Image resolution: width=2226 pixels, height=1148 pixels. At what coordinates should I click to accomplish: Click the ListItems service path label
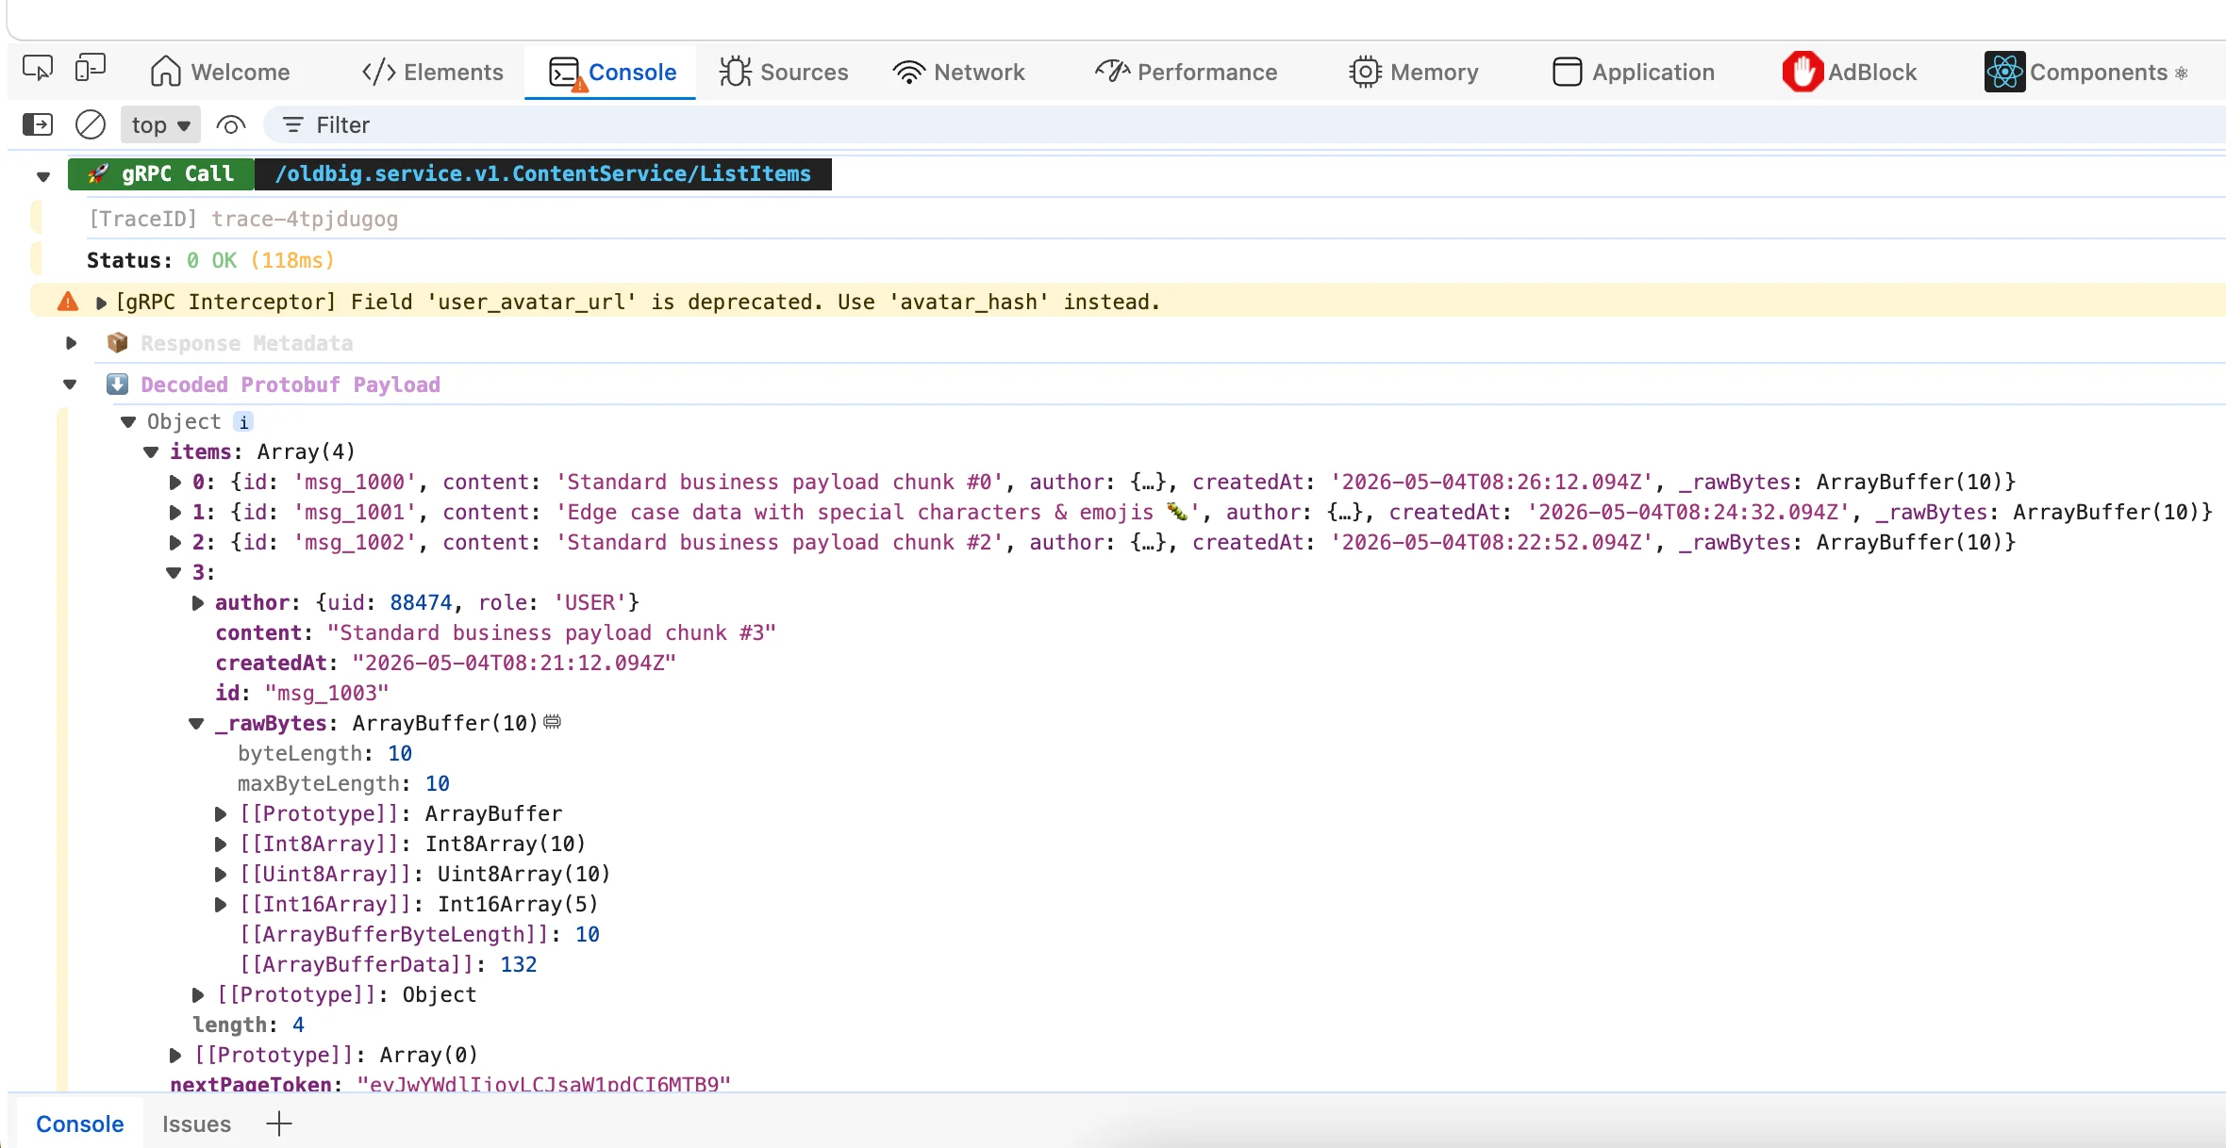click(x=543, y=174)
